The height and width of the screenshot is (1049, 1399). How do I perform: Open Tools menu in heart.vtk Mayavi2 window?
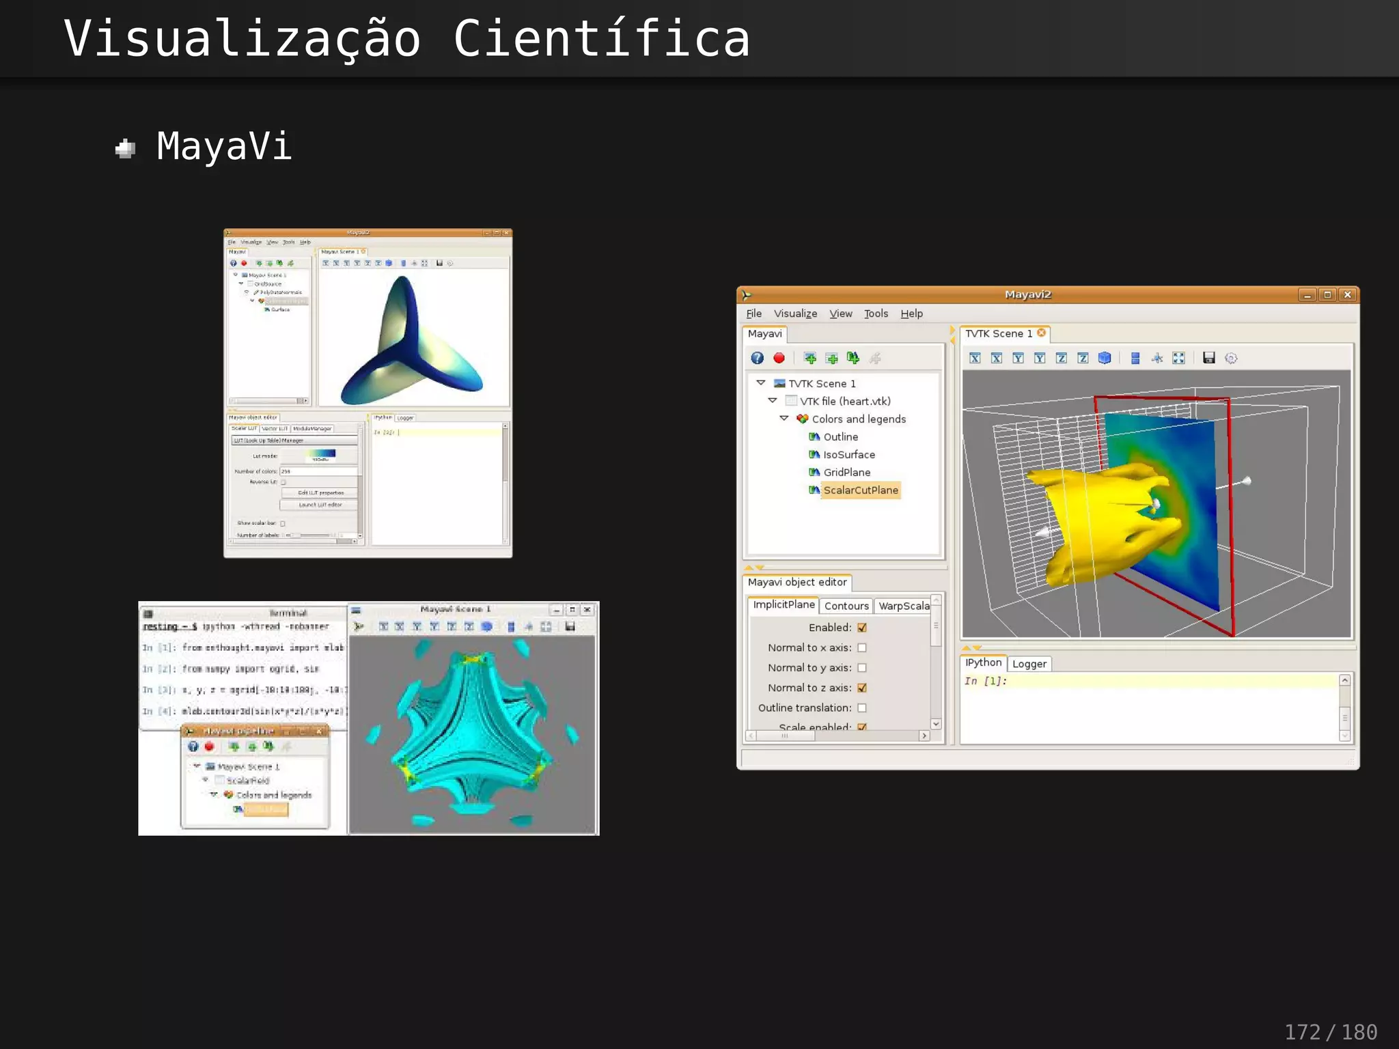876,313
